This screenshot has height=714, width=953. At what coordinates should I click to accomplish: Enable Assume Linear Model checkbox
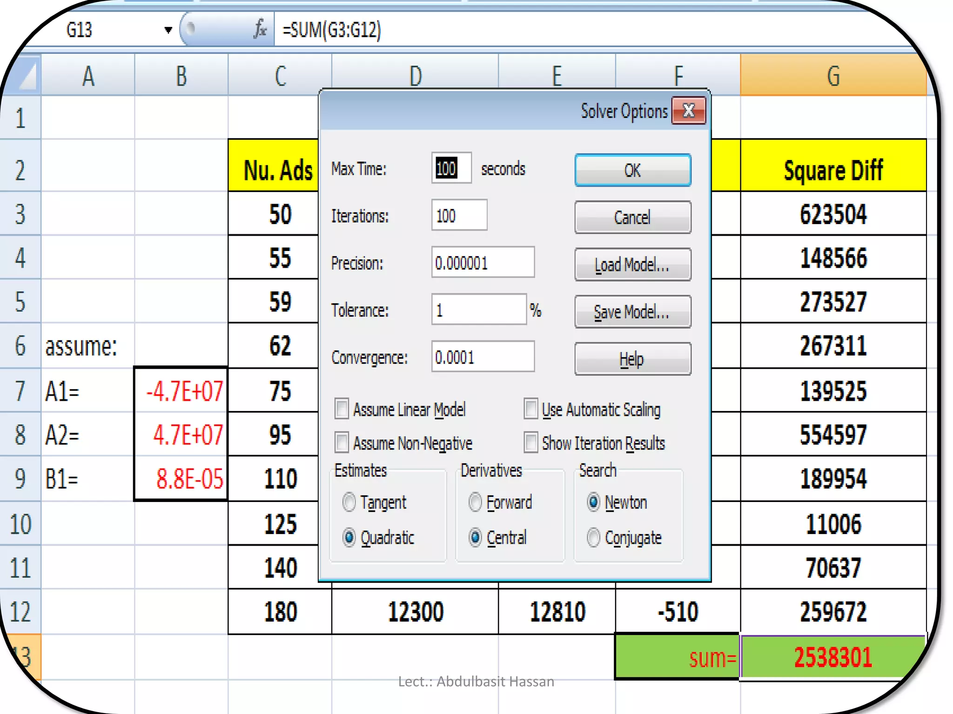(x=342, y=409)
